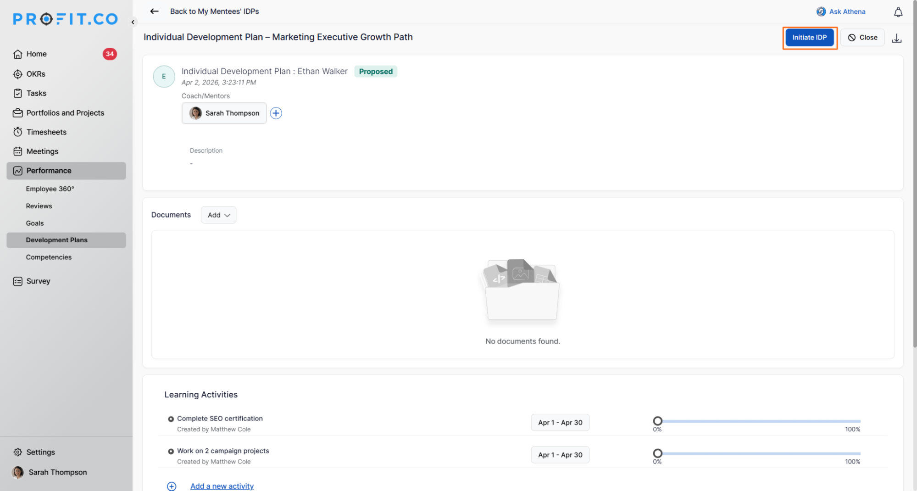The image size is (917, 491).
Task: Click Add a new activity link
Action: (x=222, y=486)
